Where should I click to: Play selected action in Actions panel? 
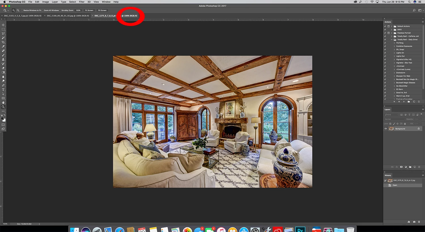click(x=404, y=102)
